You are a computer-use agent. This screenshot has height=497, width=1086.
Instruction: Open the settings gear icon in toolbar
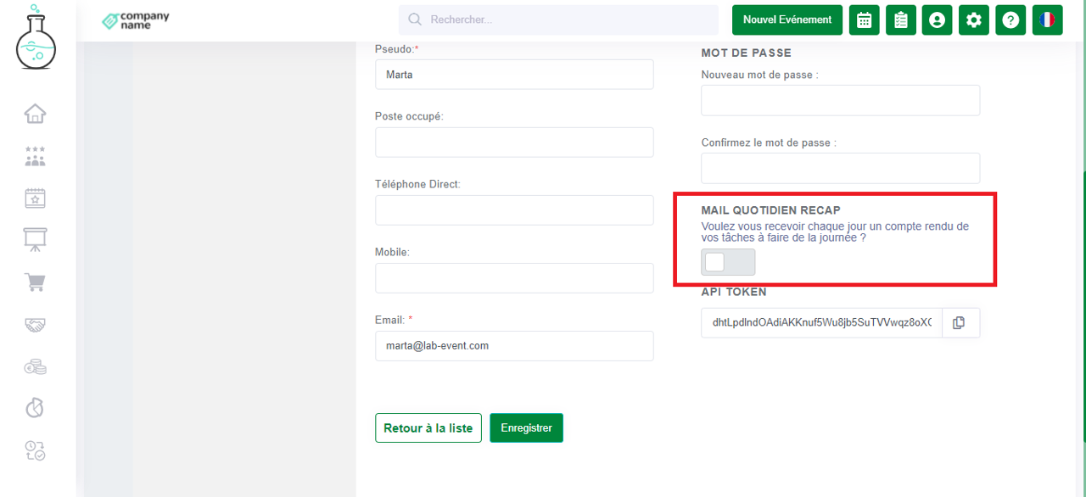tap(974, 20)
